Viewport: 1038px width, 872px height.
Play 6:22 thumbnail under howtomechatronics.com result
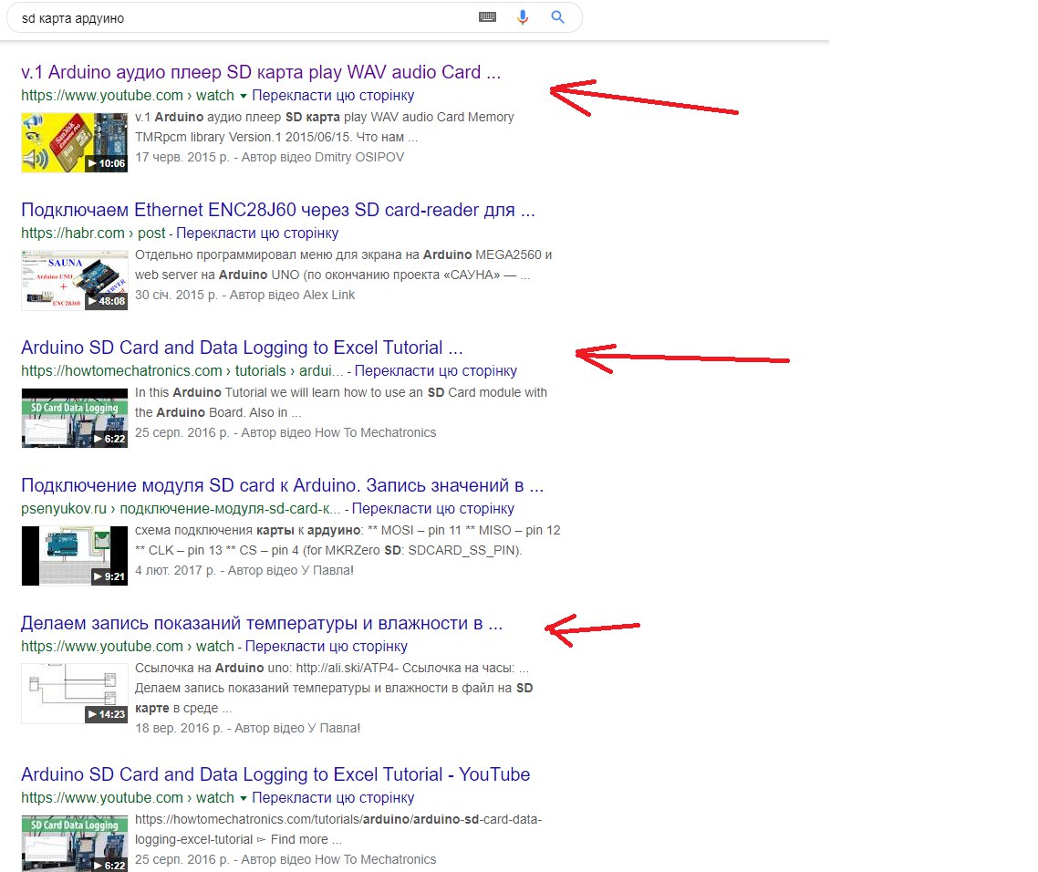74,418
